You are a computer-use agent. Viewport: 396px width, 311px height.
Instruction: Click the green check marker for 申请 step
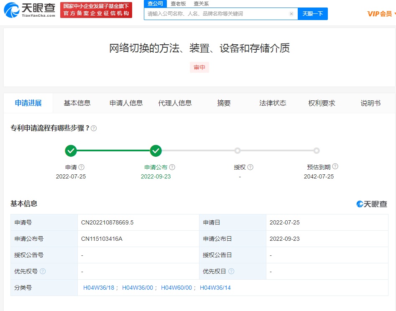tap(71, 151)
